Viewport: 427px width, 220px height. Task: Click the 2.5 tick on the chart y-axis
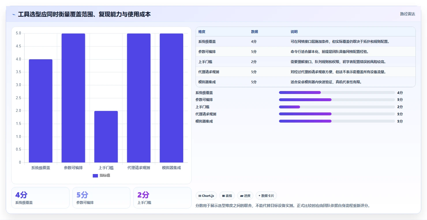[18, 98]
